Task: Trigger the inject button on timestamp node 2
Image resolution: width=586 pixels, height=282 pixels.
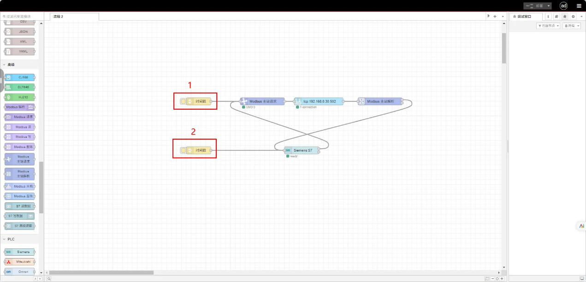Action: coord(183,150)
